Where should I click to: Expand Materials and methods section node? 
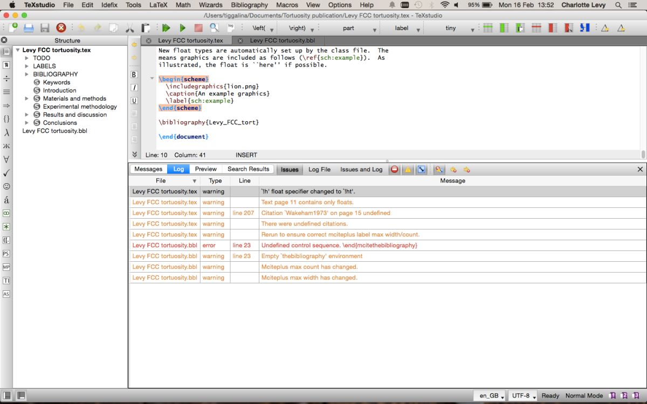(x=27, y=99)
